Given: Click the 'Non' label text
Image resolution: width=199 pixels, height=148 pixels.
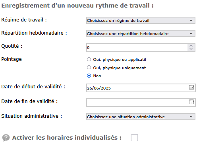Looking at the screenshot, I should tap(97, 76).
